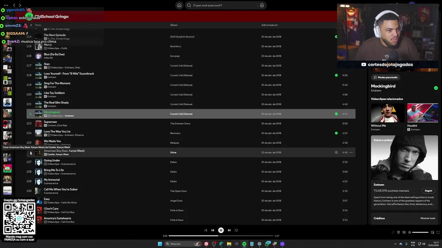Select the Blue (Da Ba Dee) track

click(191, 56)
